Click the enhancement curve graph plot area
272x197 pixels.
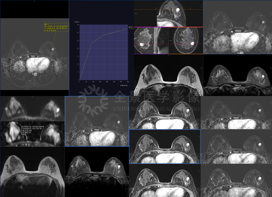click(104, 52)
